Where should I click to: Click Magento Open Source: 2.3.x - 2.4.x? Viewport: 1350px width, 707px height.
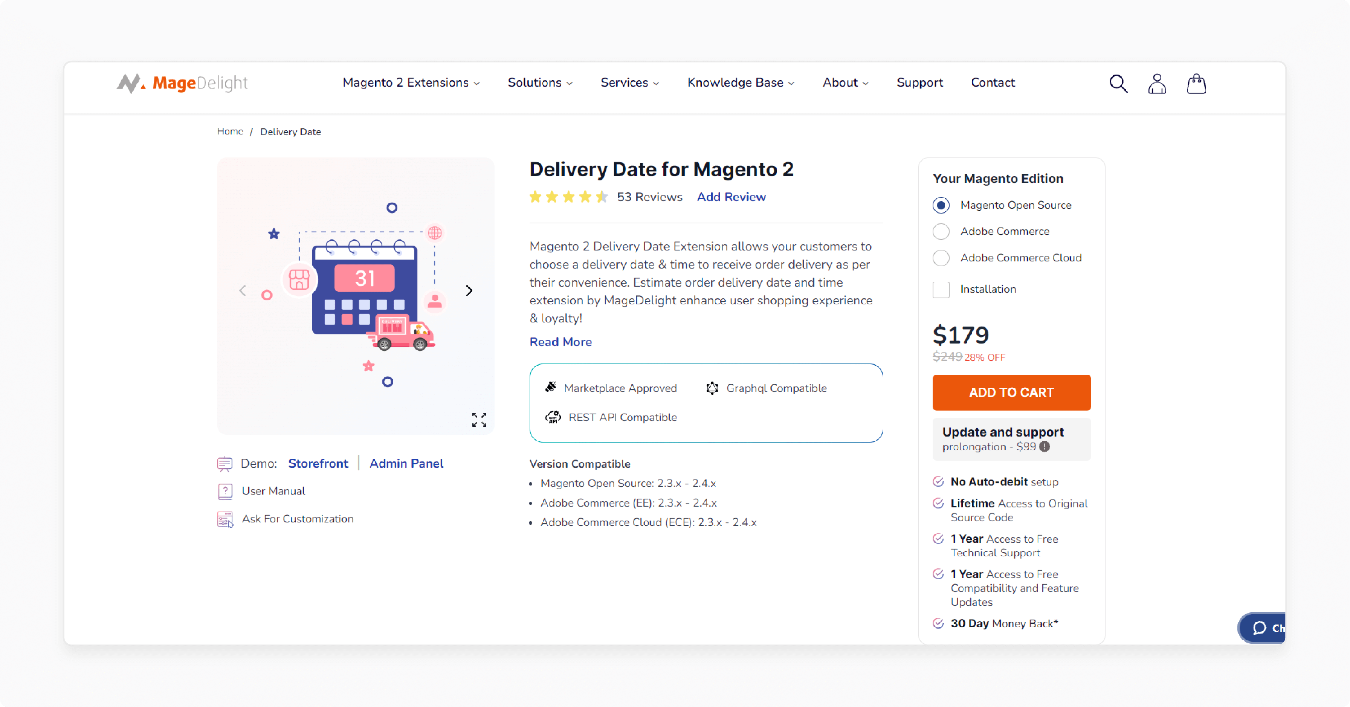tap(628, 483)
